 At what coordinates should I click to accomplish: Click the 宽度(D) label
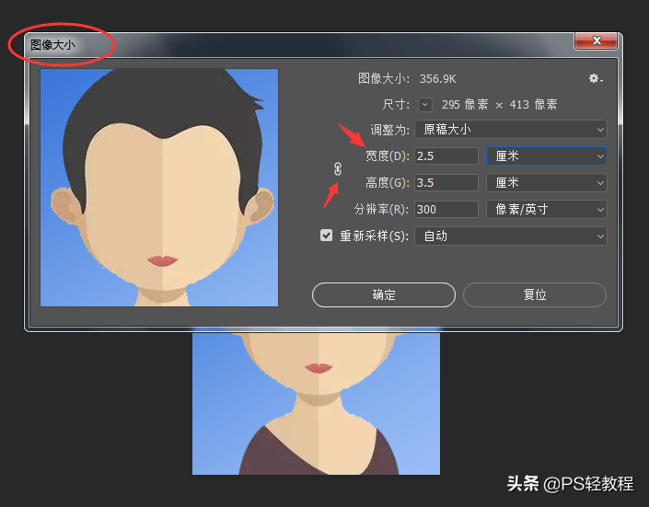388,156
